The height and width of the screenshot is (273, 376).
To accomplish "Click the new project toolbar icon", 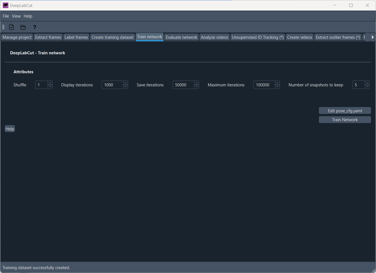I will [x=11, y=27].
